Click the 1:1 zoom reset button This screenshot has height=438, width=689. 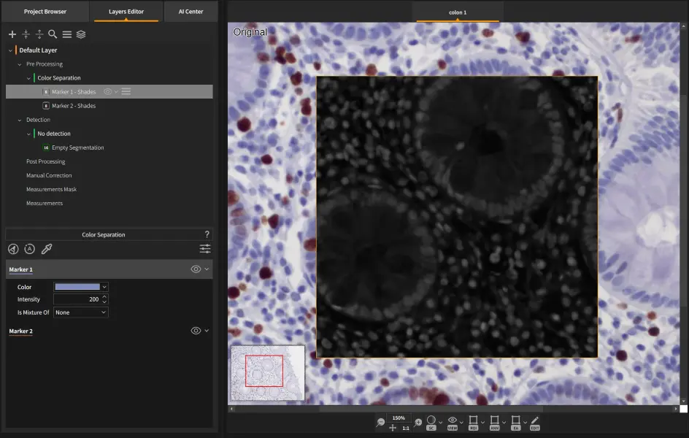point(406,429)
